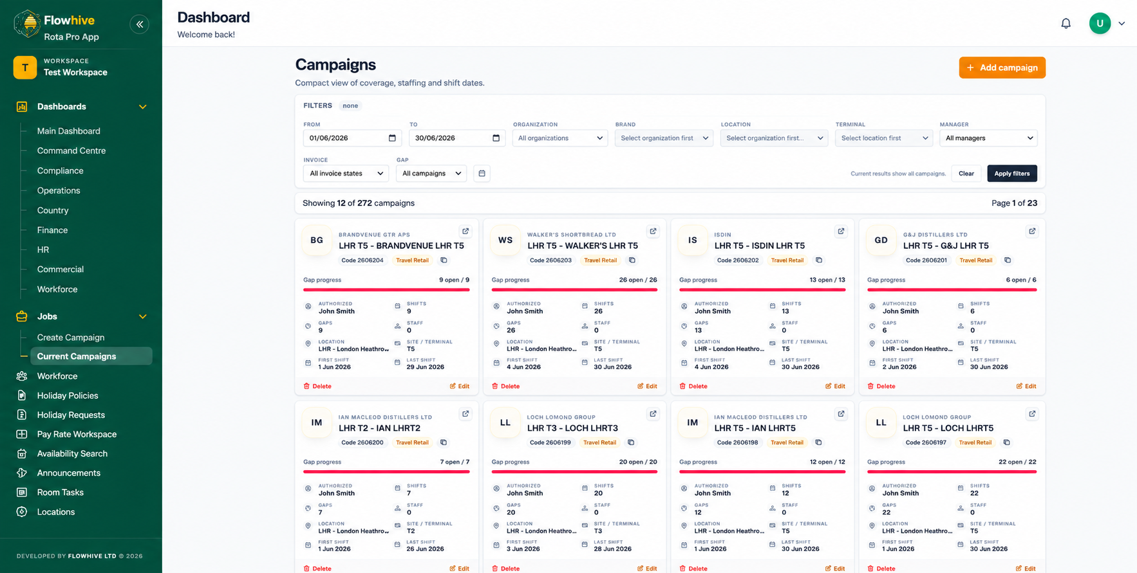Open LOCH LHRT3 campaign external link icon
This screenshot has width=1137, height=573.
(x=653, y=414)
